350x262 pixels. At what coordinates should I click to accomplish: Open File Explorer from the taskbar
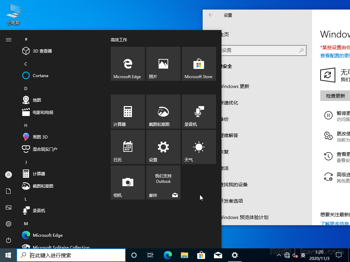[x=184, y=255]
